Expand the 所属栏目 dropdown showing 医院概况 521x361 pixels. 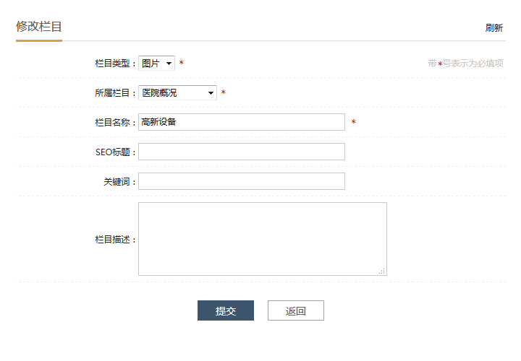(x=177, y=93)
